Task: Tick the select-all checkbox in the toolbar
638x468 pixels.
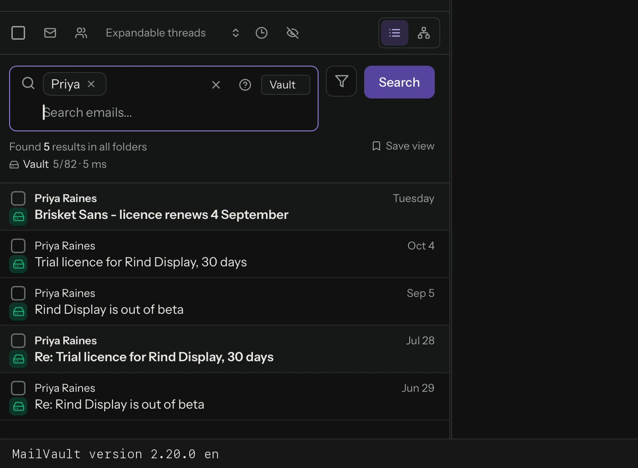Action: [18, 33]
